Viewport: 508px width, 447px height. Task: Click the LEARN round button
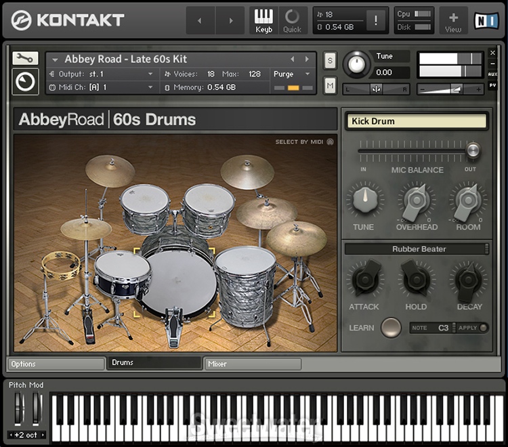tap(391, 328)
